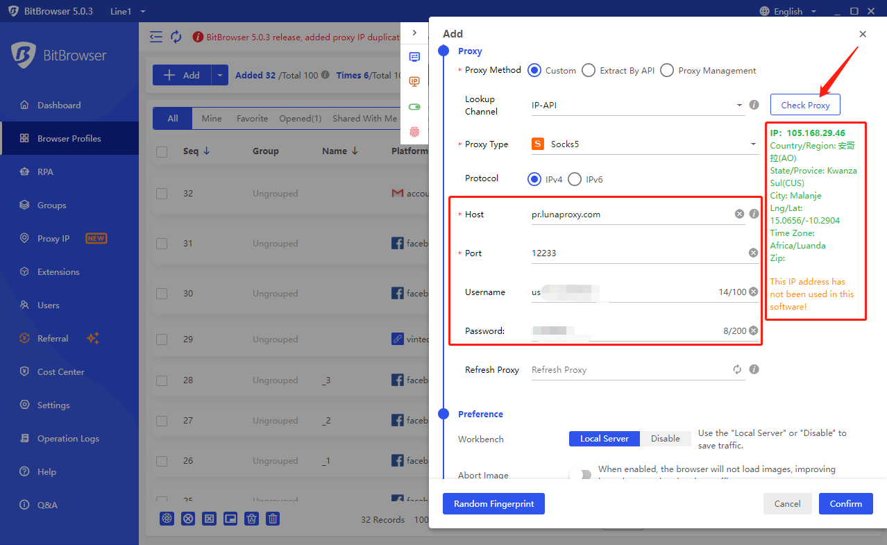
Task: Clear the Port field with X icon
Action: pos(753,253)
